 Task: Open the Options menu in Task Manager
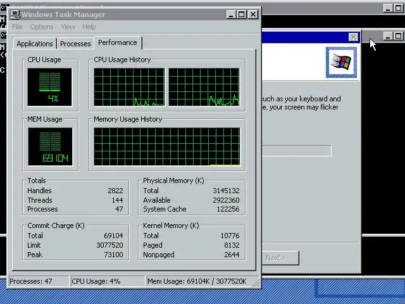[42, 27]
